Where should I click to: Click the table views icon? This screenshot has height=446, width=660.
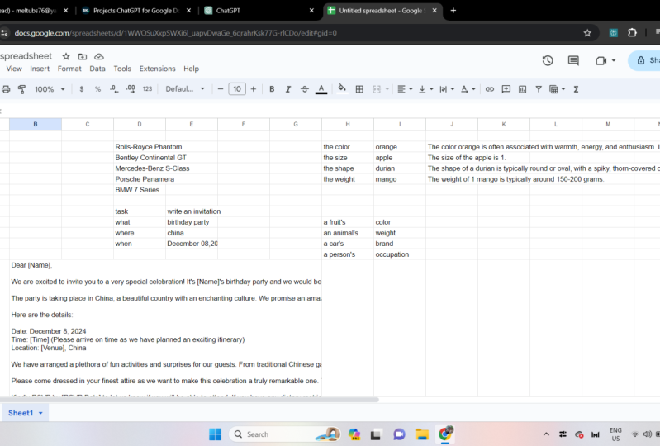[554, 89]
